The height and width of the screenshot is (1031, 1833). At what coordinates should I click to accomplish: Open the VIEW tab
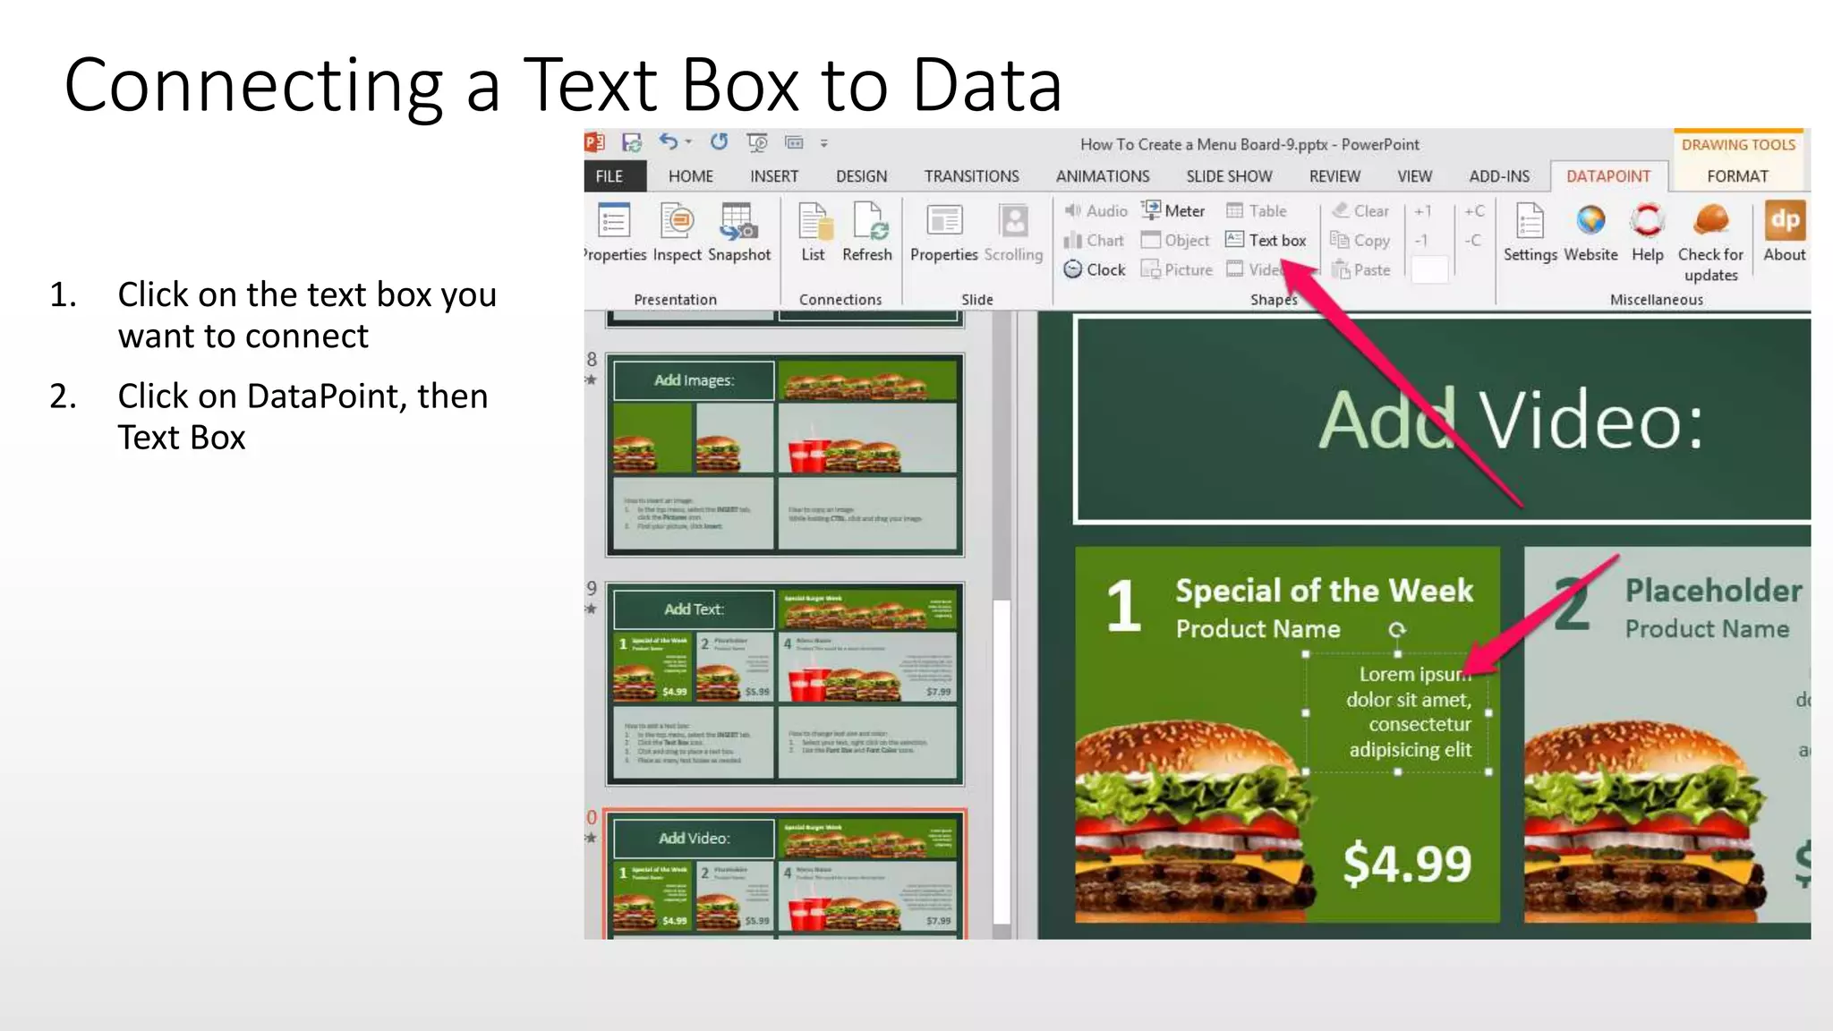(1415, 176)
